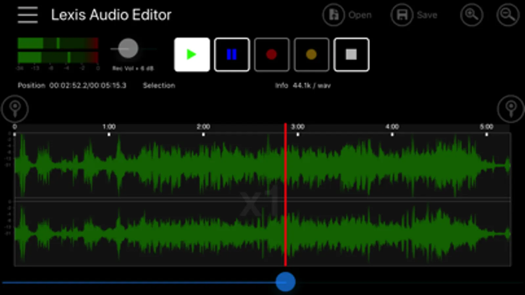Adjust the Rec Vol knob
Viewport: 525px width, 295px height.
[x=128, y=48]
